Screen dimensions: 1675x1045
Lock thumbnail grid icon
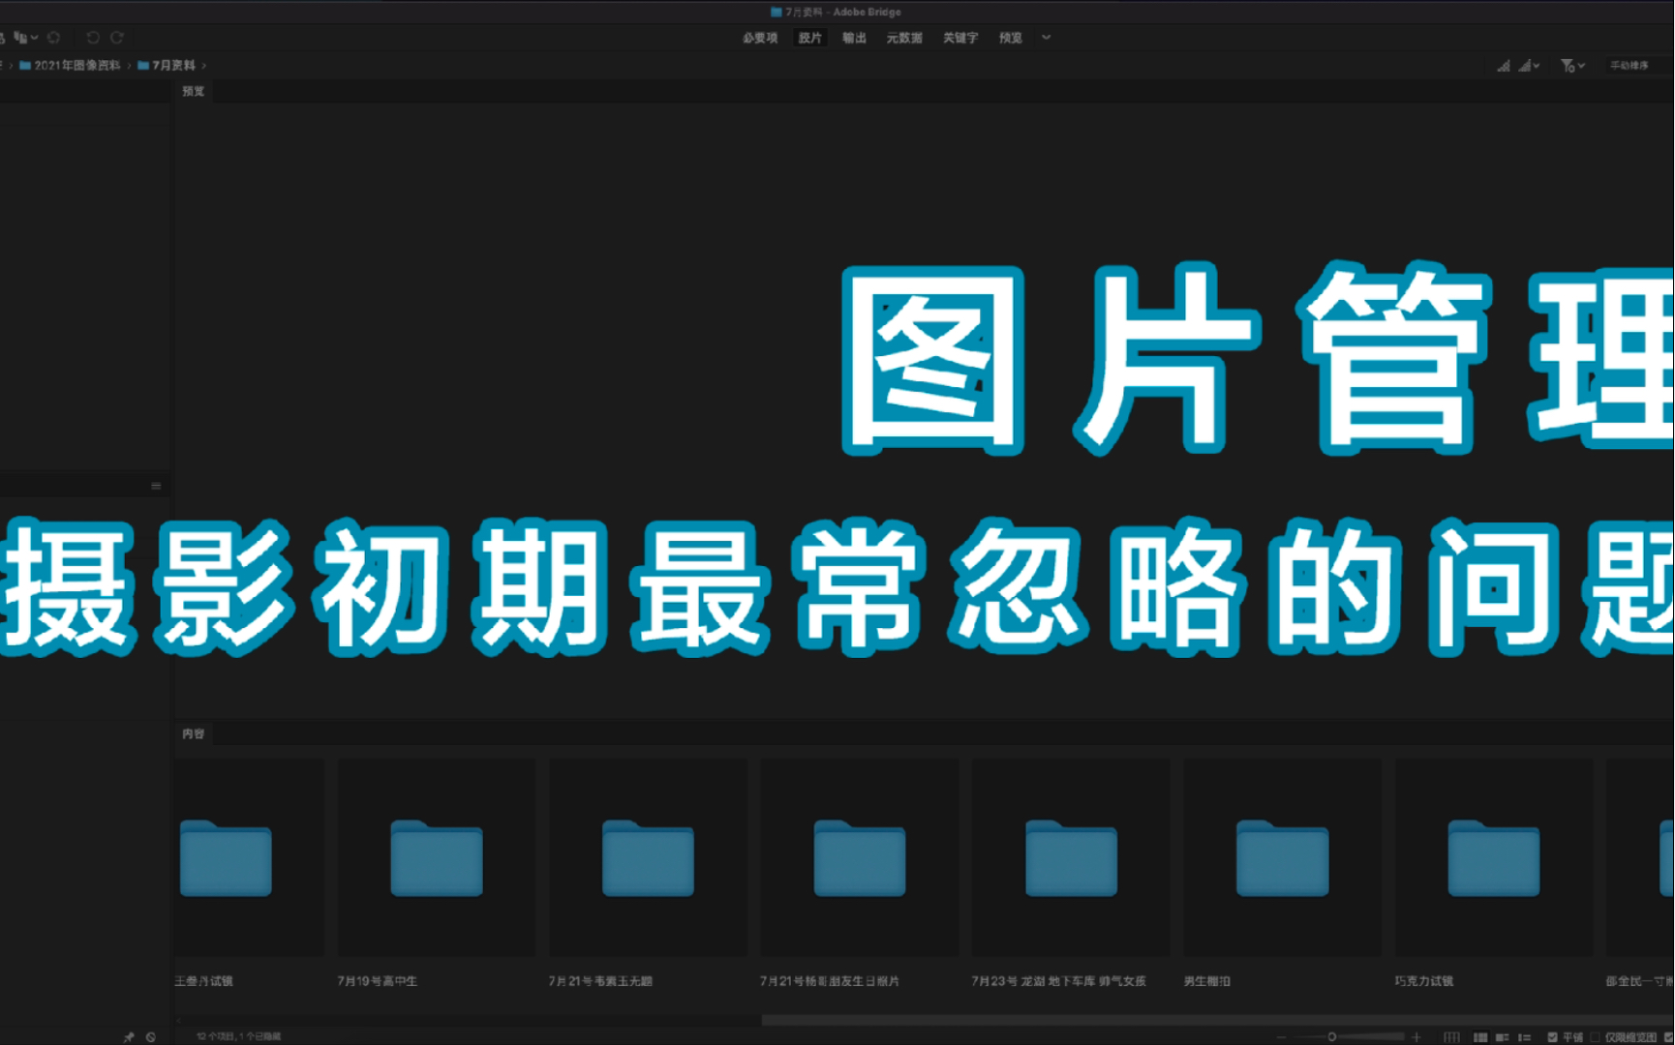click(x=1451, y=1037)
